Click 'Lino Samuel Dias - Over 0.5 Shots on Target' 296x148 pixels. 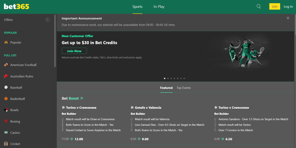tap(169, 125)
